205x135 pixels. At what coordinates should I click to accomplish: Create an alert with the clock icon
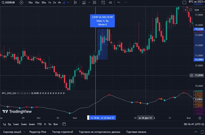pos(103,2)
